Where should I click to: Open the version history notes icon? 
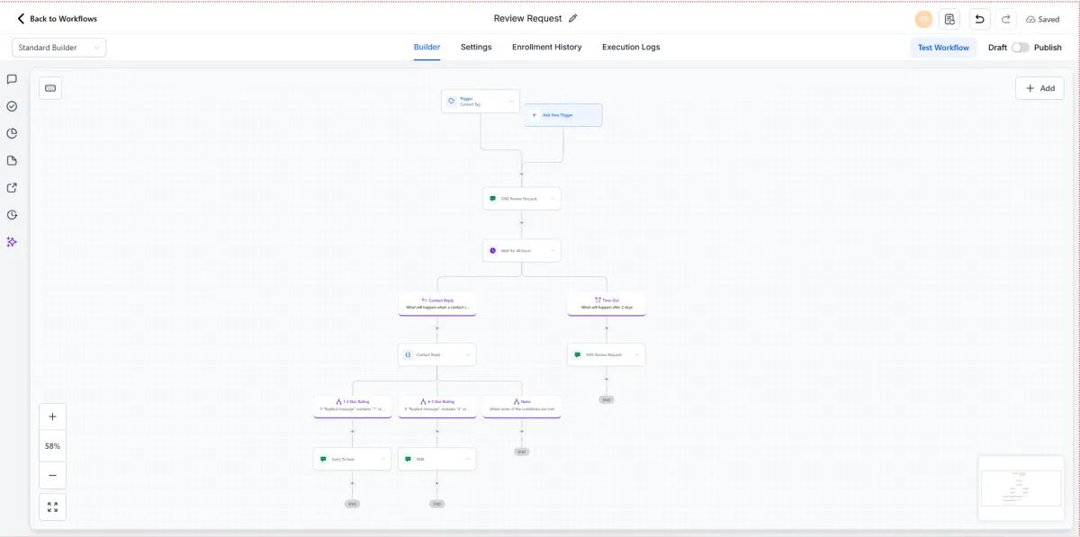(949, 19)
